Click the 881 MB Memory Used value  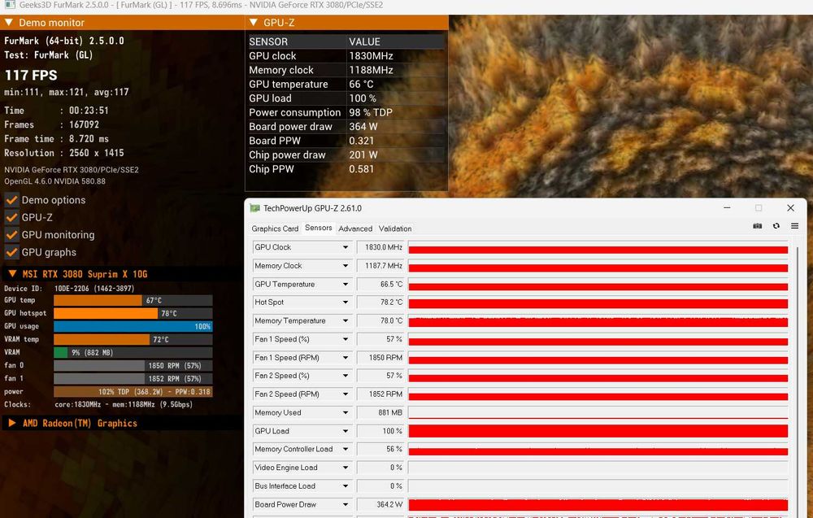click(x=380, y=413)
